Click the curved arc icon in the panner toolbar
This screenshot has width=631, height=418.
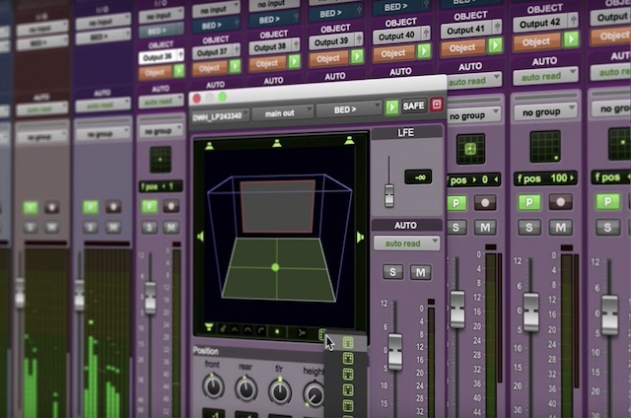click(261, 331)
